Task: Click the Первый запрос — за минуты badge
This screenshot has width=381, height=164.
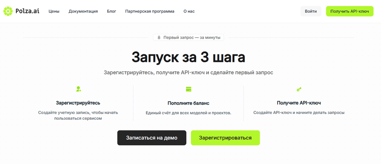Action: [189, 37]
